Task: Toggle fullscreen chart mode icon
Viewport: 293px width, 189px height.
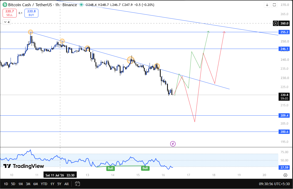Action: (274, 5)
